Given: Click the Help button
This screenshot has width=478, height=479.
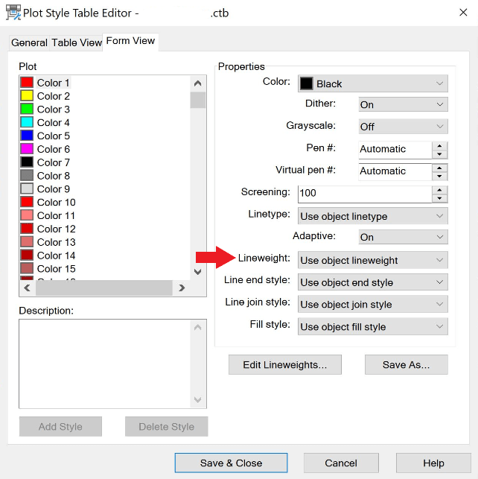Looking at the screenshot, I should point(433,463).
